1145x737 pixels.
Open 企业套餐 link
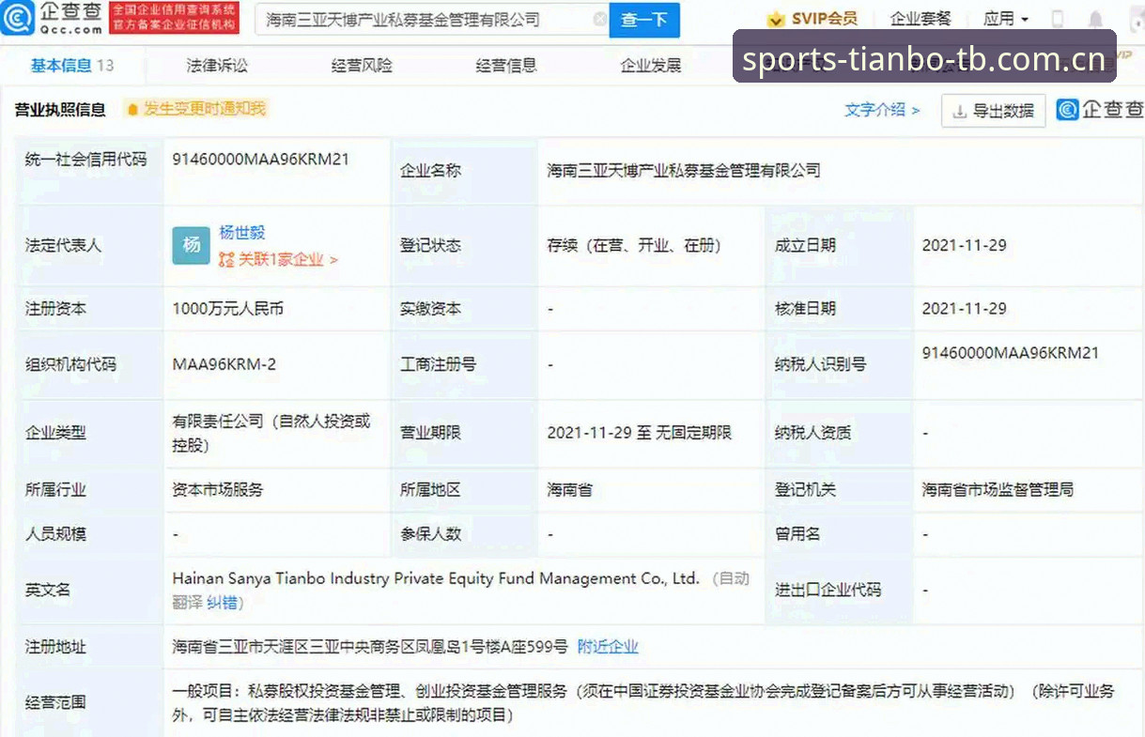(921, 19)
